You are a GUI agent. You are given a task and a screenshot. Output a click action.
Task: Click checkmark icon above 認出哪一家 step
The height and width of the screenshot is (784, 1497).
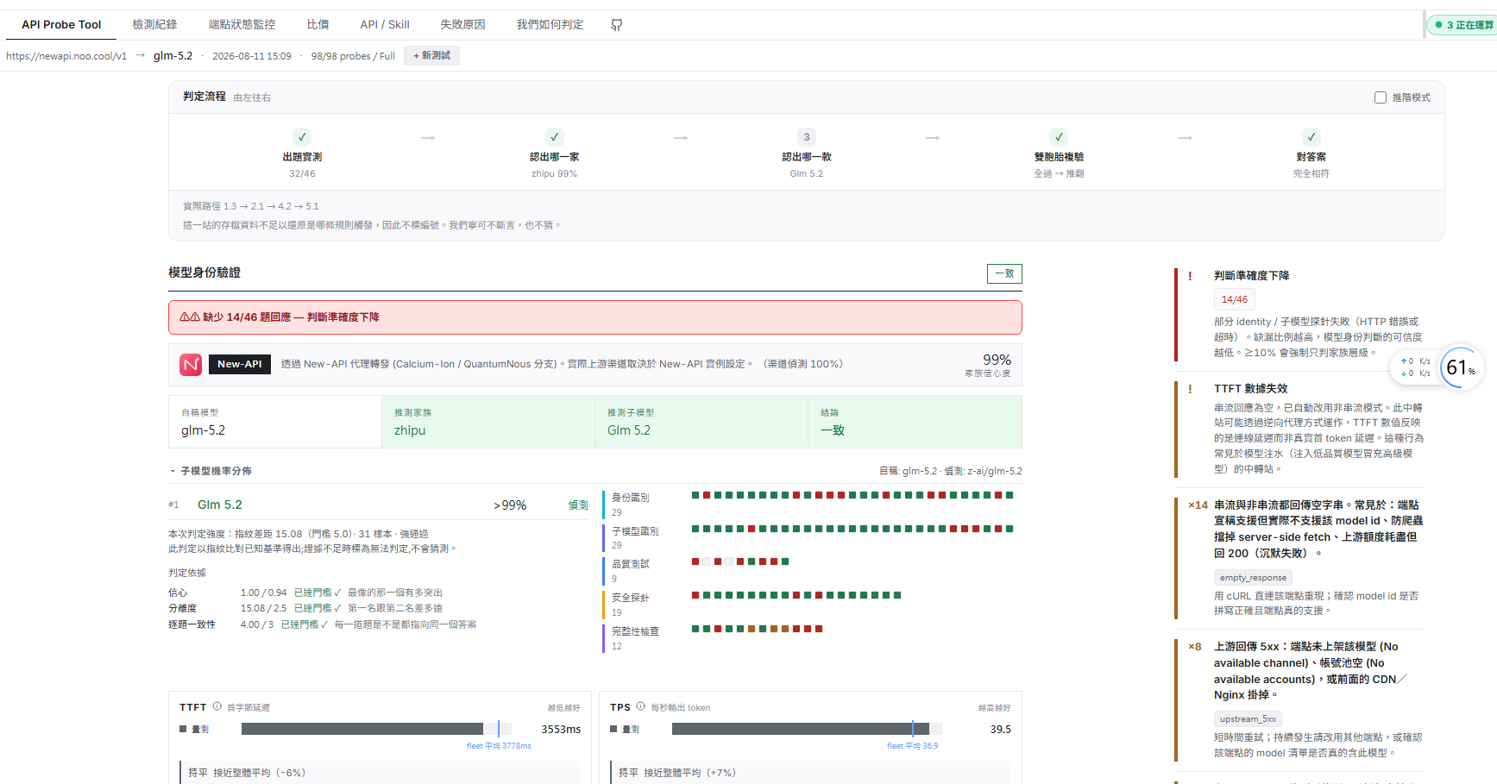pos(555,137)
